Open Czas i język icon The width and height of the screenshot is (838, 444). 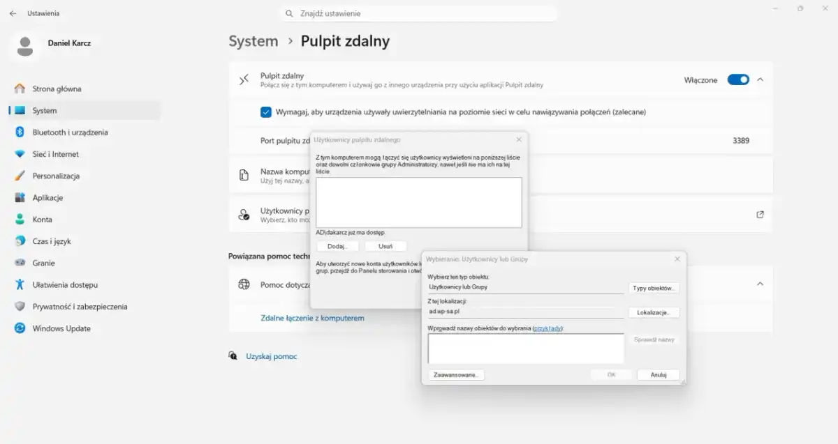tap(20, 241)
